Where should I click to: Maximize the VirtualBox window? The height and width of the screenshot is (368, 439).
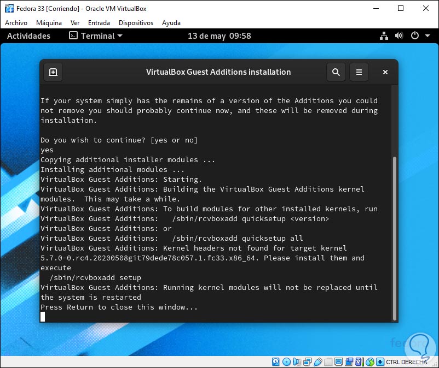401,8
